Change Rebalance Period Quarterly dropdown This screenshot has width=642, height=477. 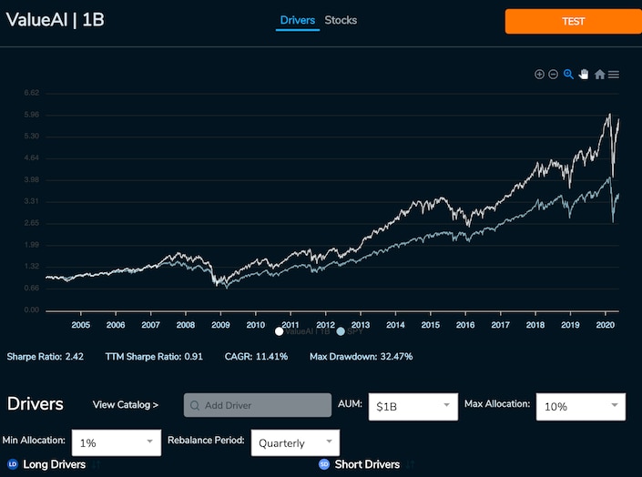[x=295, y=442]
